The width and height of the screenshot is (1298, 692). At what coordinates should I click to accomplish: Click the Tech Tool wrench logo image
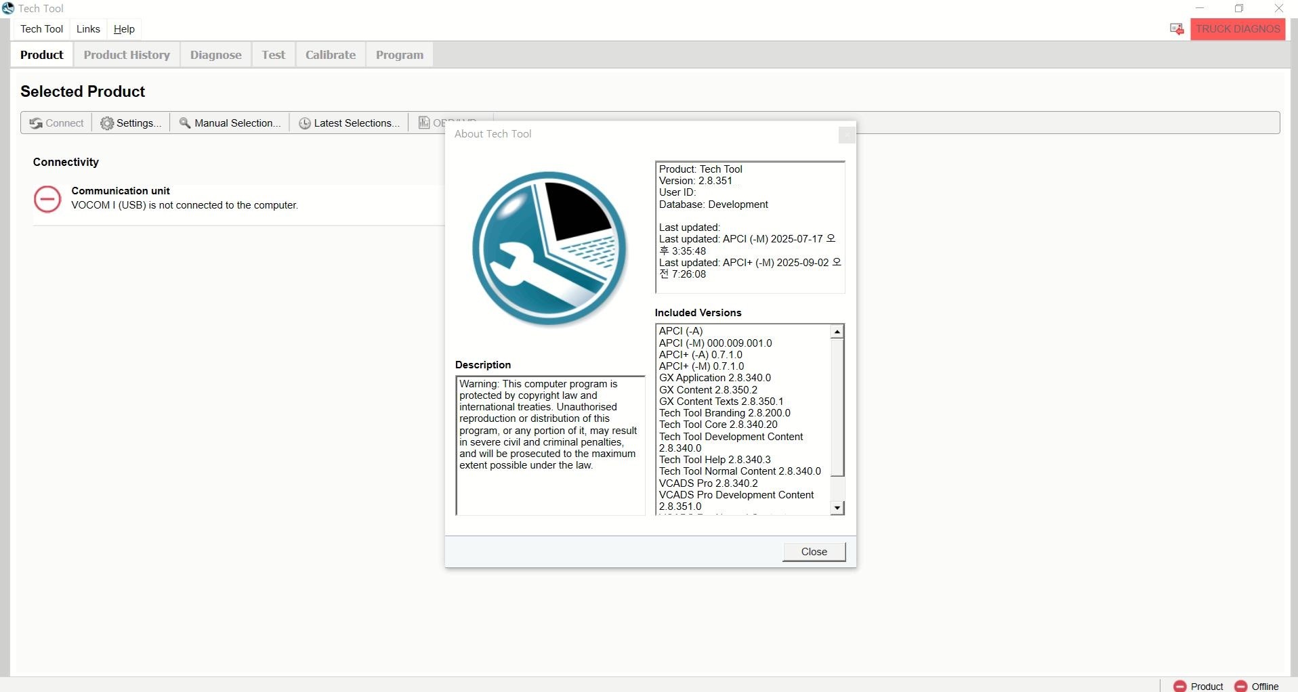[x=549, y=248]
